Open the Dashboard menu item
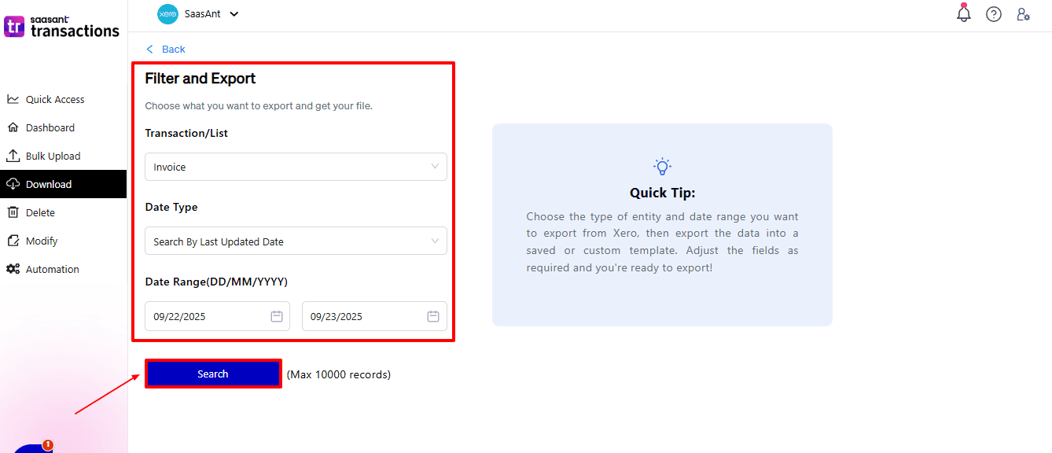 (x=50, y=128)
